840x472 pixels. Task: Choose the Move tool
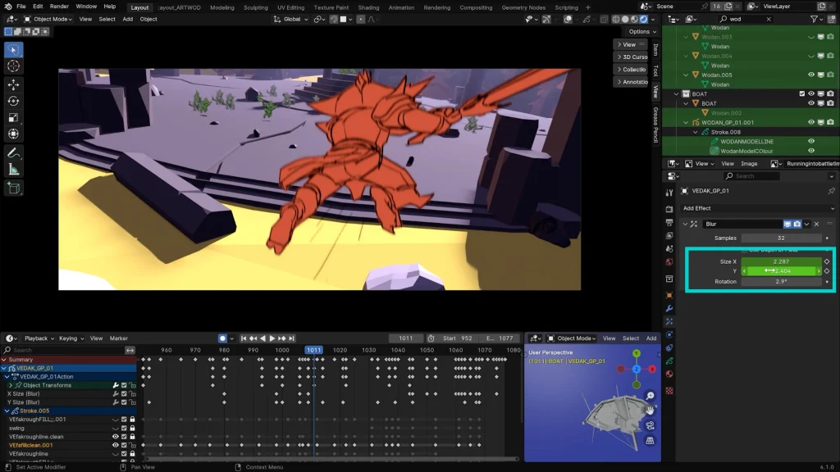[x=13, y=84]
